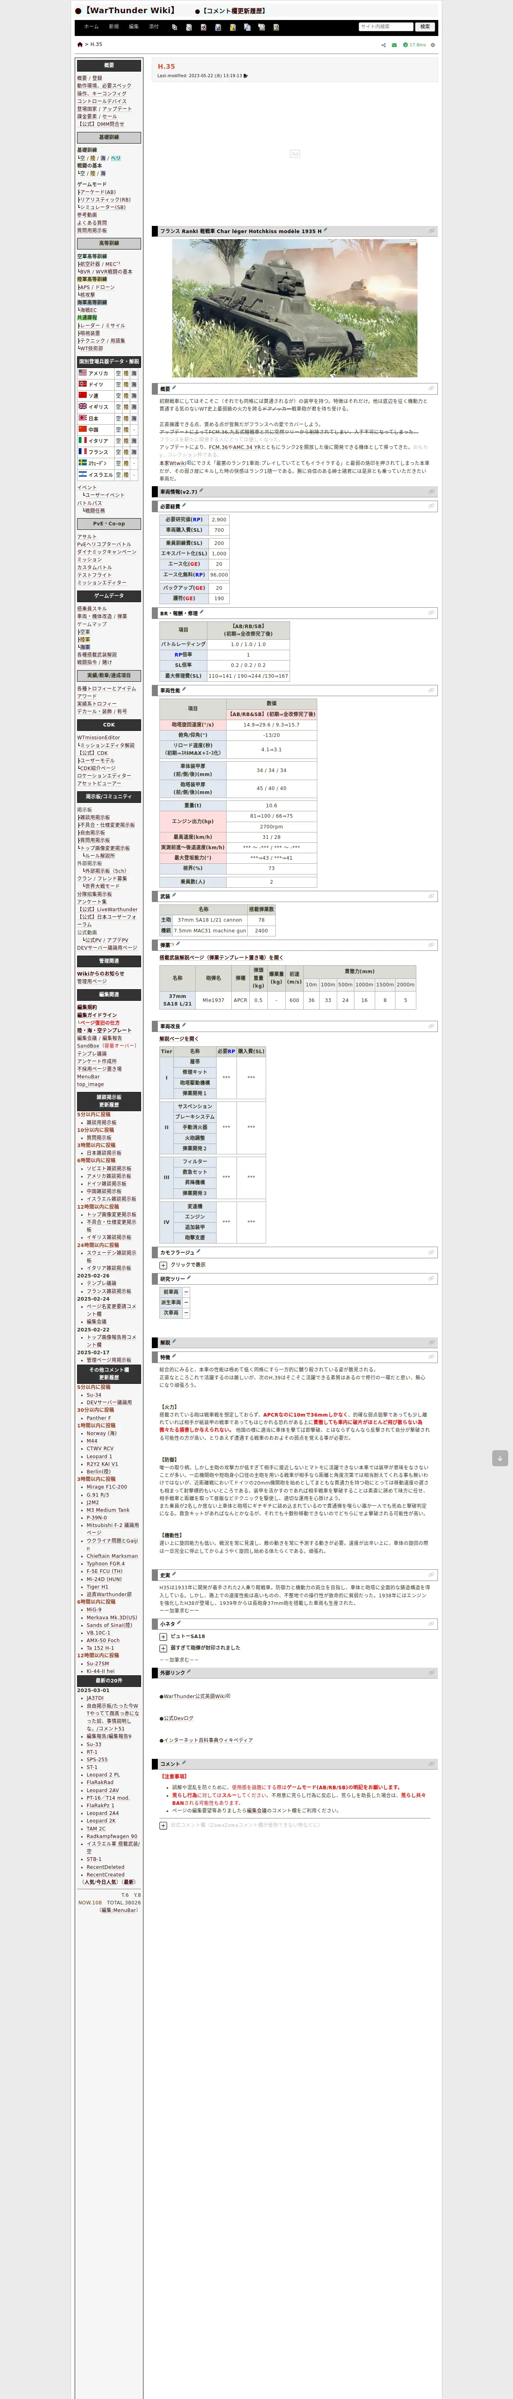Click the pencil icon next to 車両性能
The width and height of the screenshot is (513, 2399).
(184, 689)
